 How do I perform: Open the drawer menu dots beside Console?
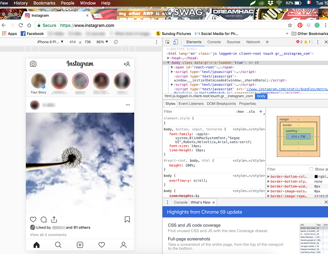167,202
